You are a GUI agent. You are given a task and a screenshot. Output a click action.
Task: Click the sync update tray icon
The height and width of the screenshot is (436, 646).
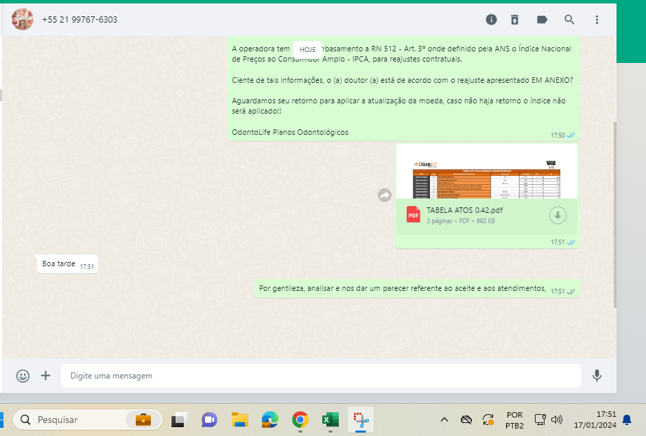488,420
